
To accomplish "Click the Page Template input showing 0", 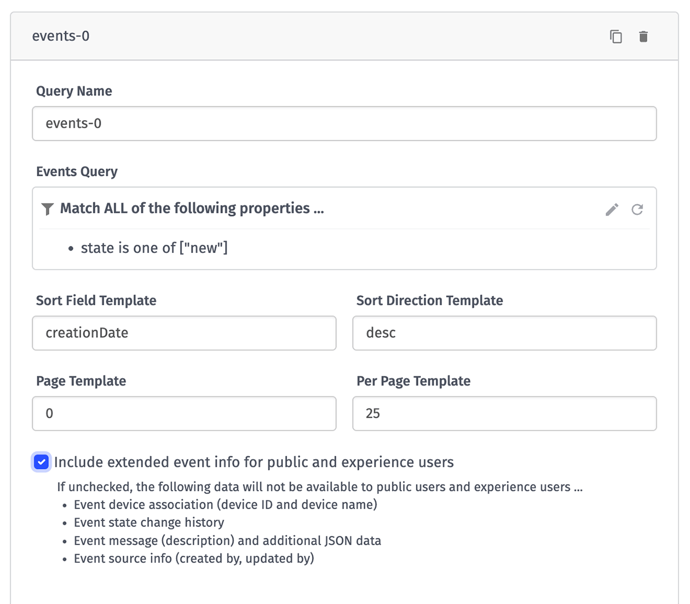I will (184, 413).
